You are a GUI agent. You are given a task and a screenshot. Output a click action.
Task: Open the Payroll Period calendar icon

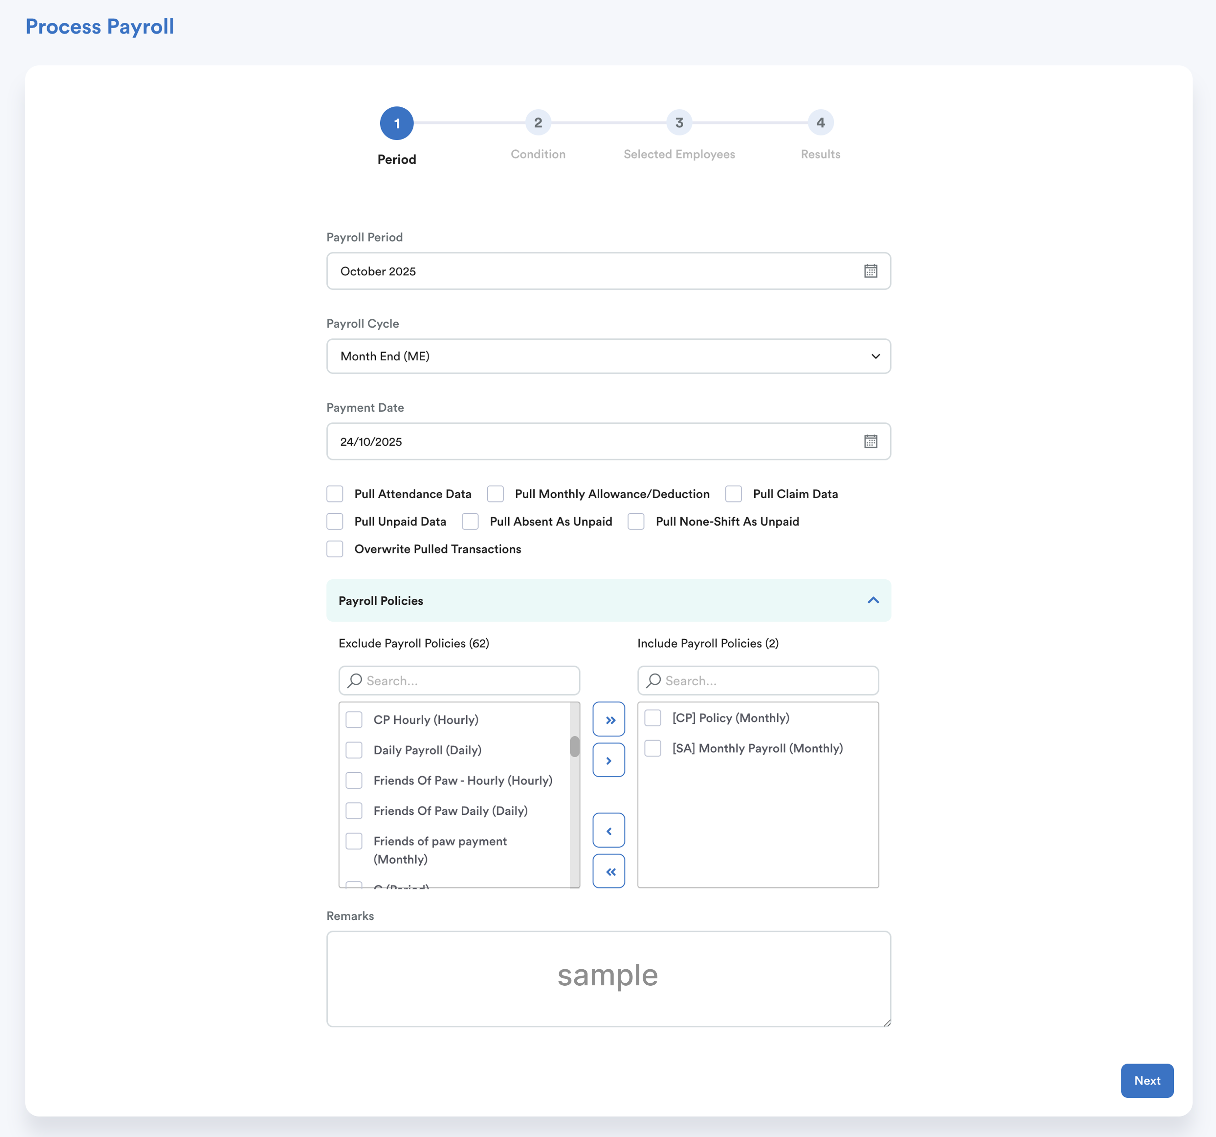click(x=871, y=271)
